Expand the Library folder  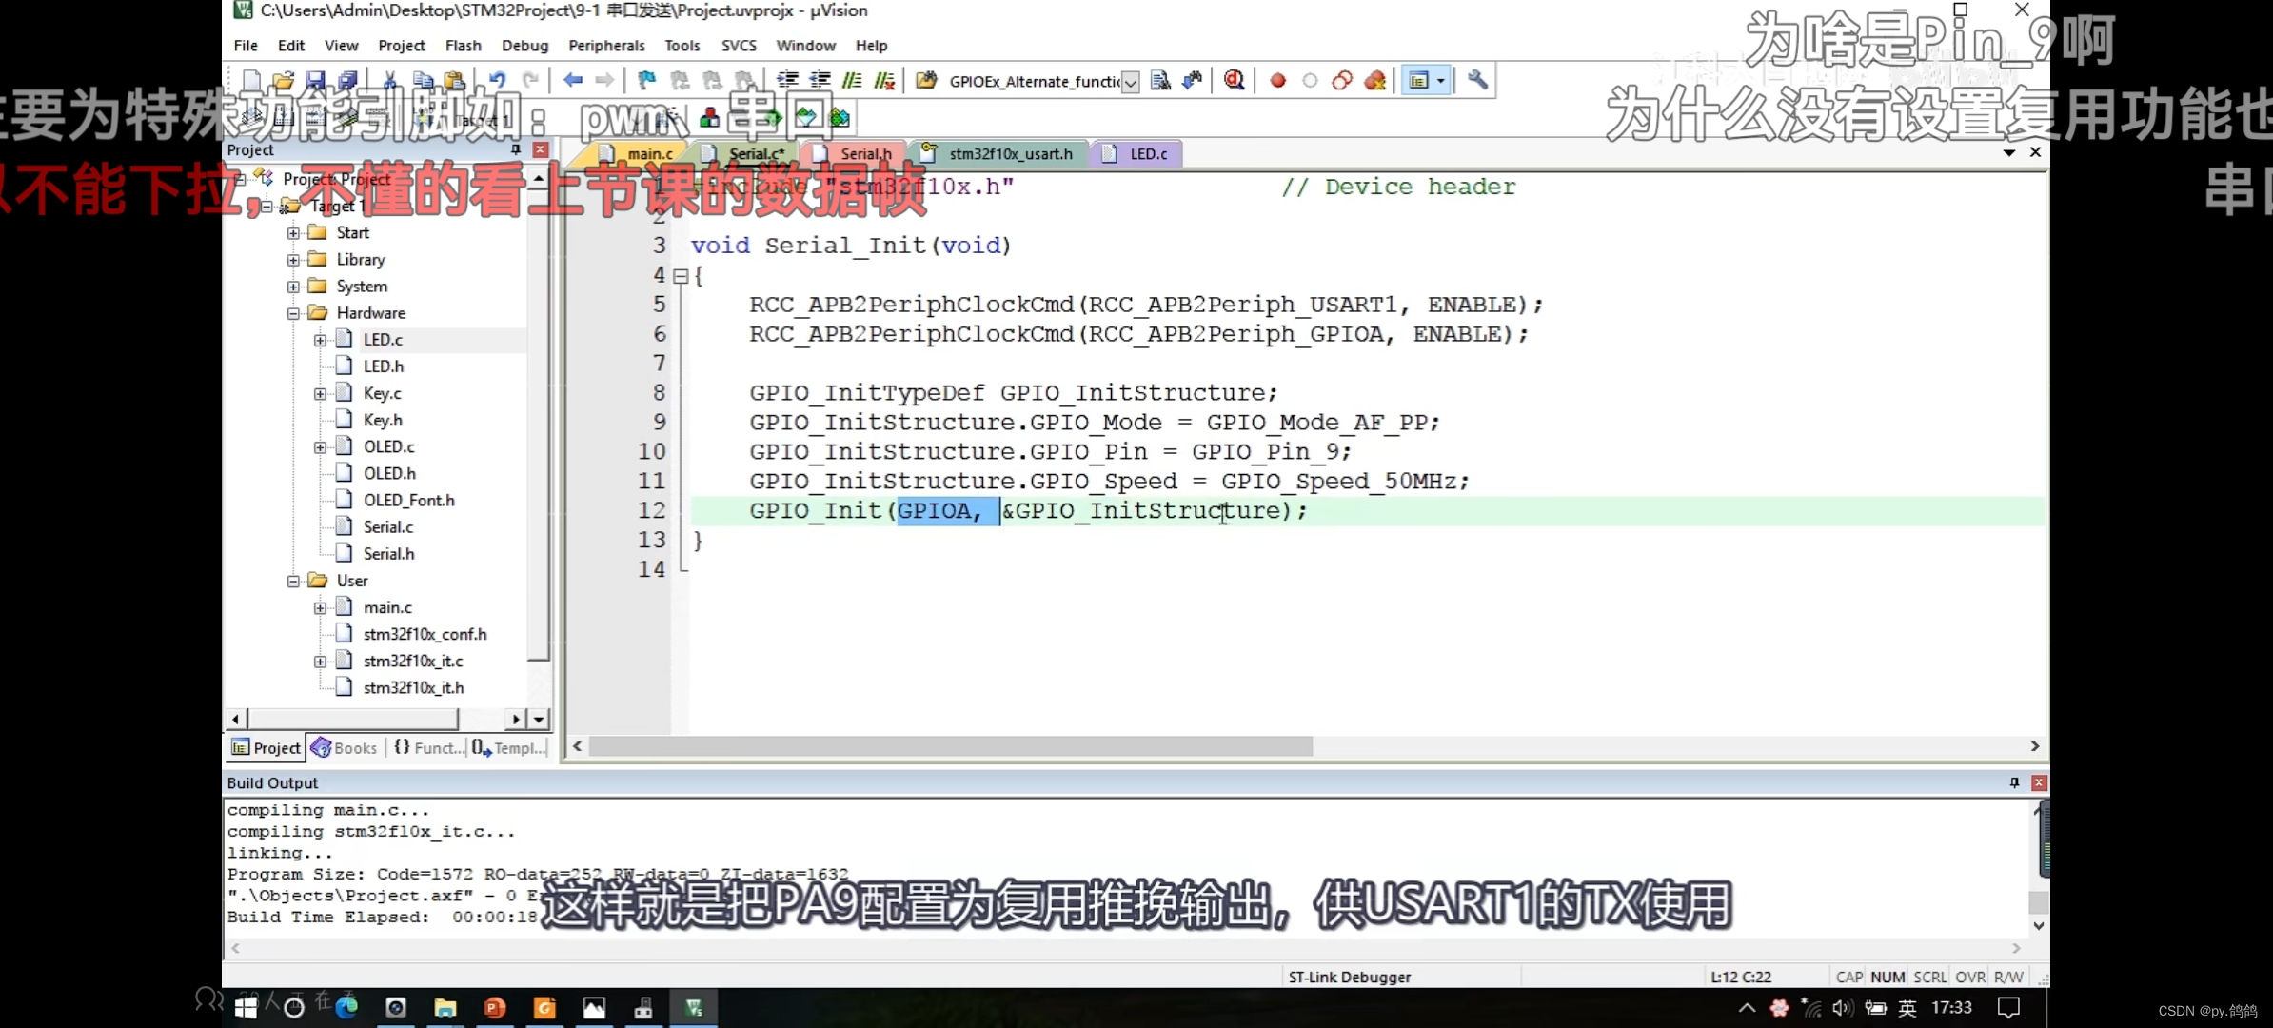tap(293, 260)
